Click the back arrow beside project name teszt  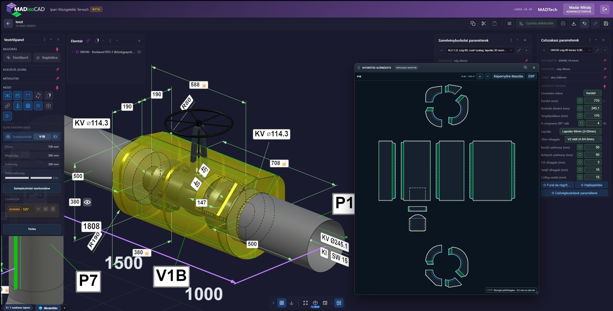click(8, 23)
